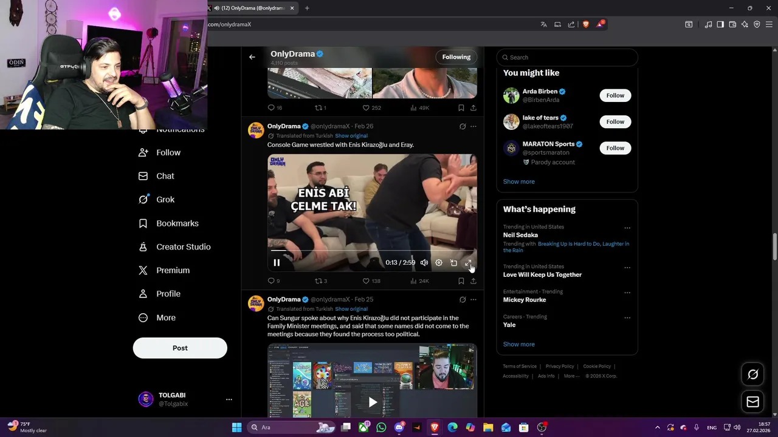The height and width of the screenshot is (437, 778).
Task: Open more options for Yale trend
Action: [627, 317]
